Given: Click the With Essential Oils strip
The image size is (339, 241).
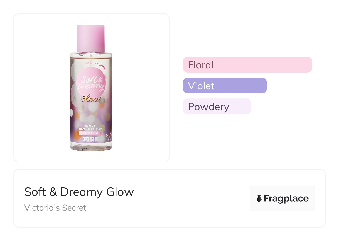Looking at the screenshot, I should (91, 133).
